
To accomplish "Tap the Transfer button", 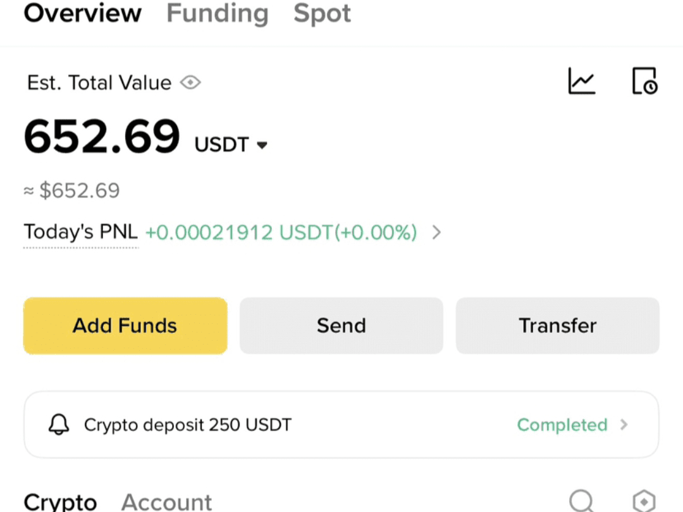I will [x=558, y=326].
